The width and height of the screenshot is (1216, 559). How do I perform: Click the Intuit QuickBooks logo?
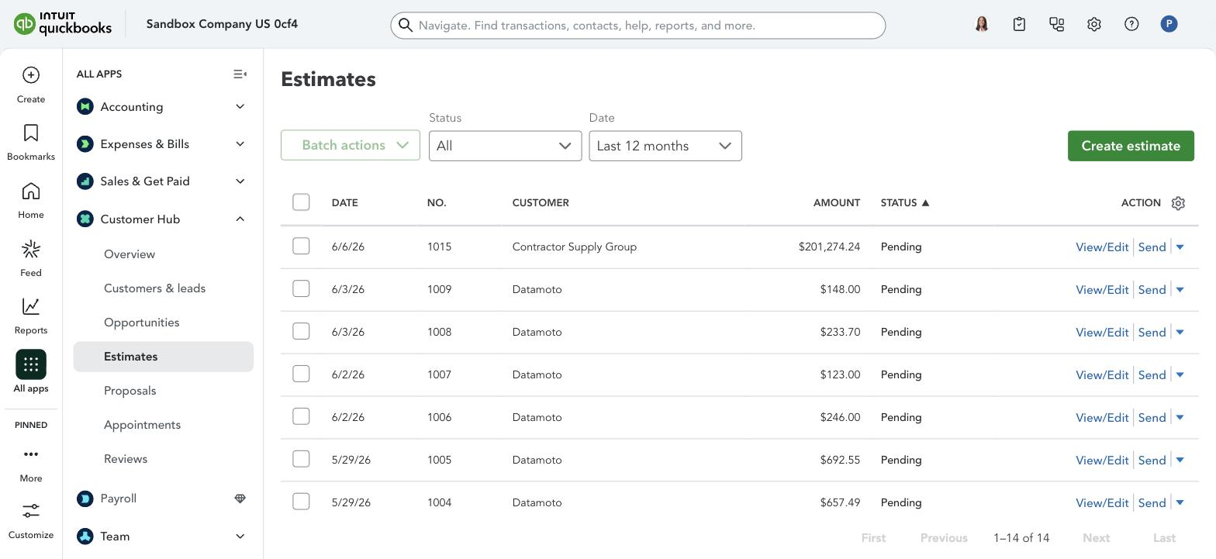[63, 24]
